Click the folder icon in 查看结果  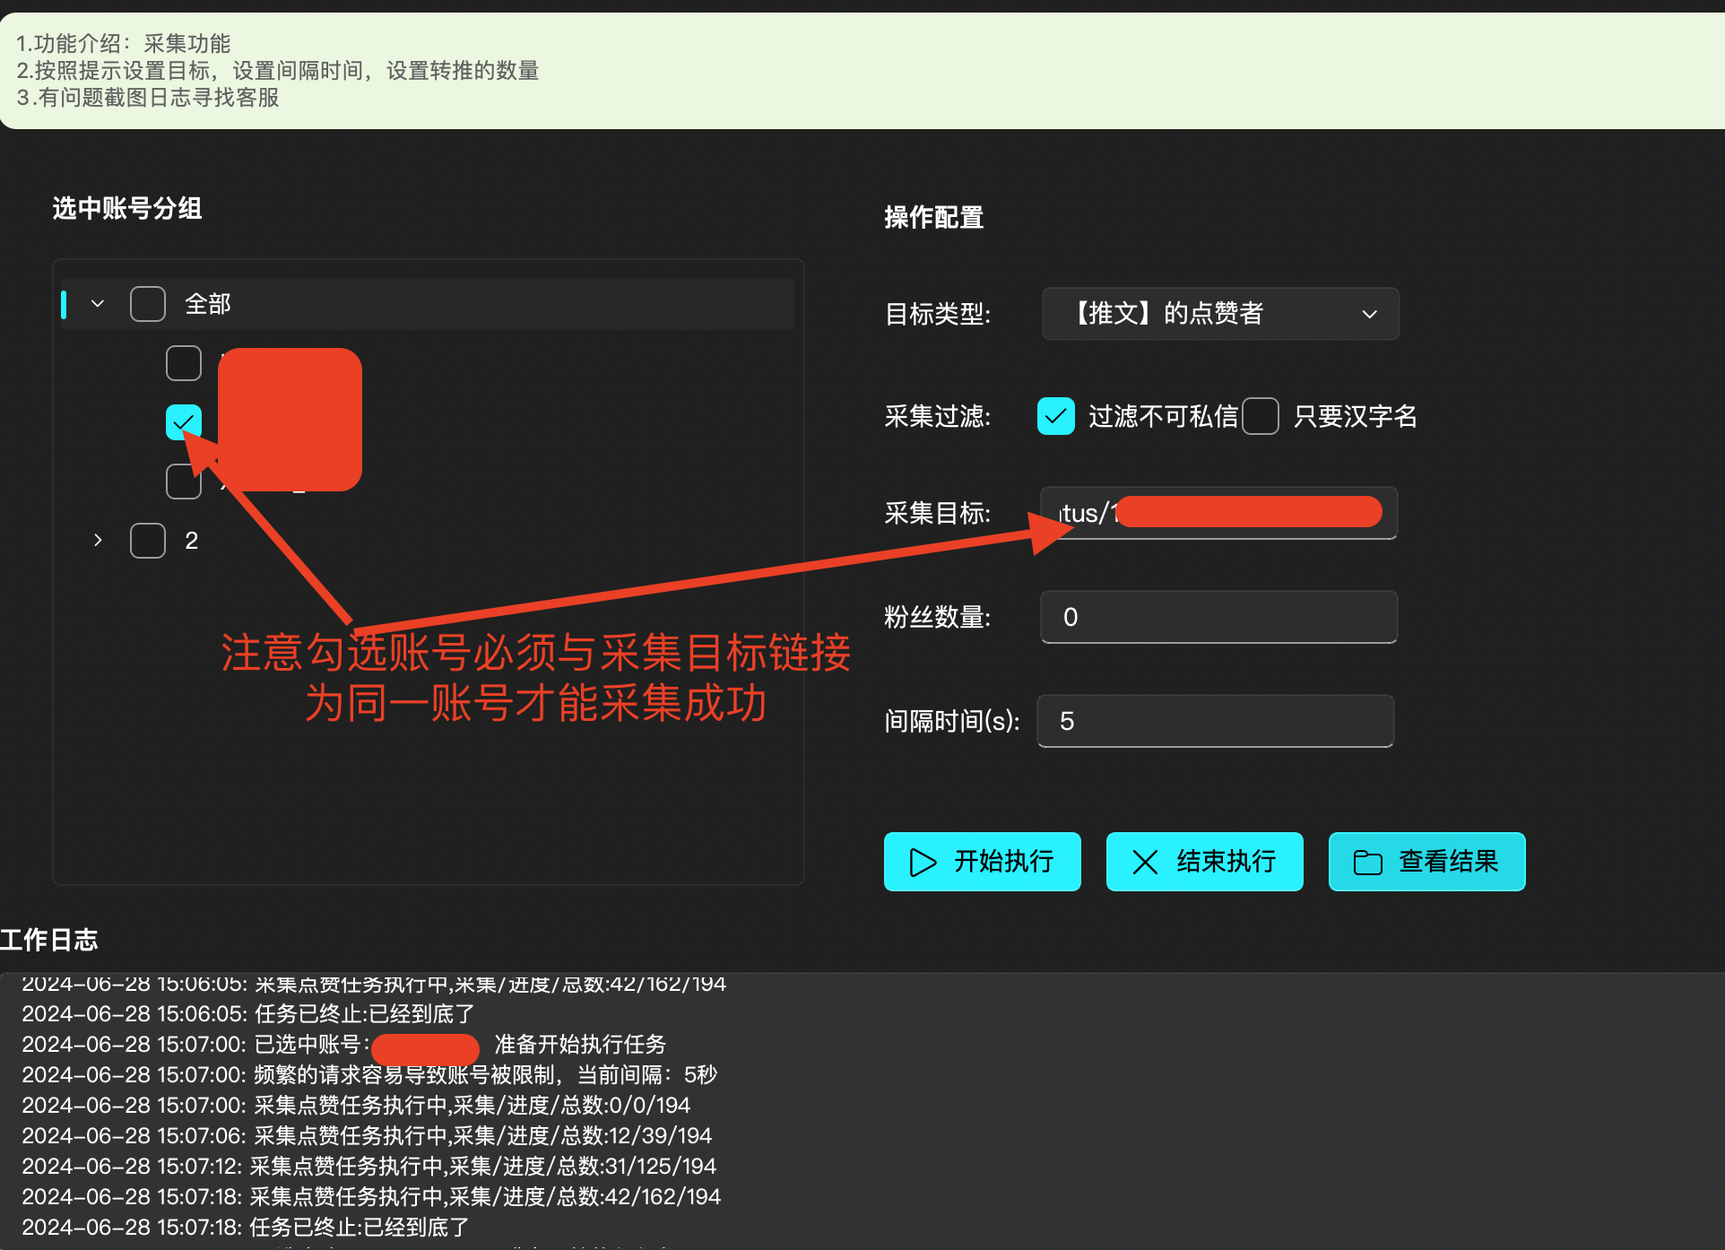coord(1367,862)
